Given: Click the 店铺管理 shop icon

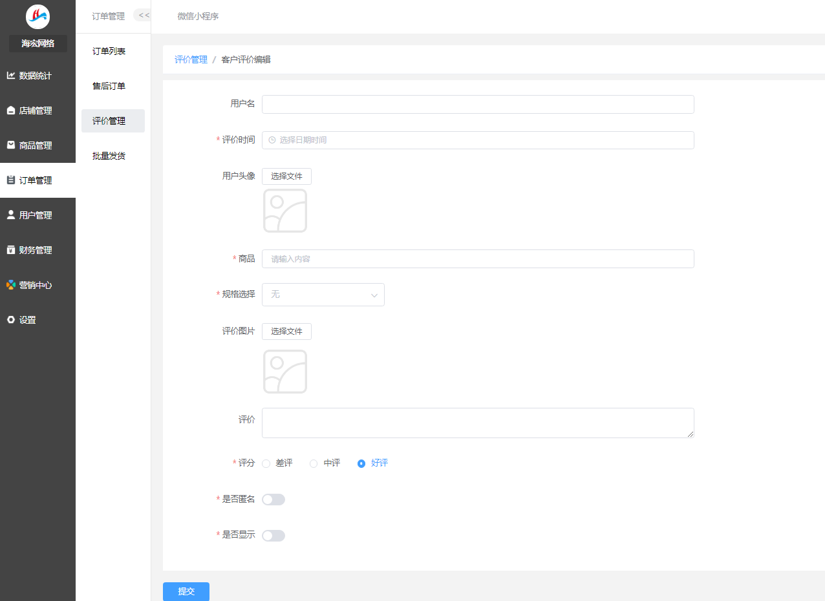Looking at the screenshot, I should coord(11,111).
